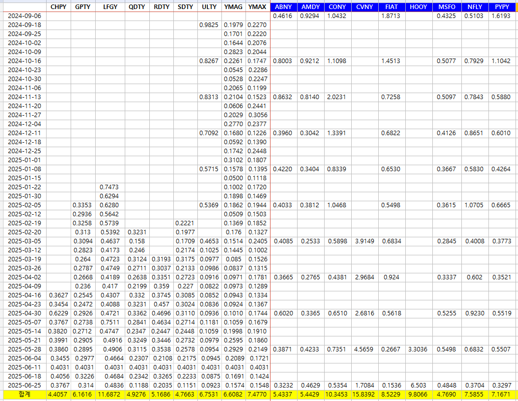Click CONY total value 10.3453

(337, 394)
